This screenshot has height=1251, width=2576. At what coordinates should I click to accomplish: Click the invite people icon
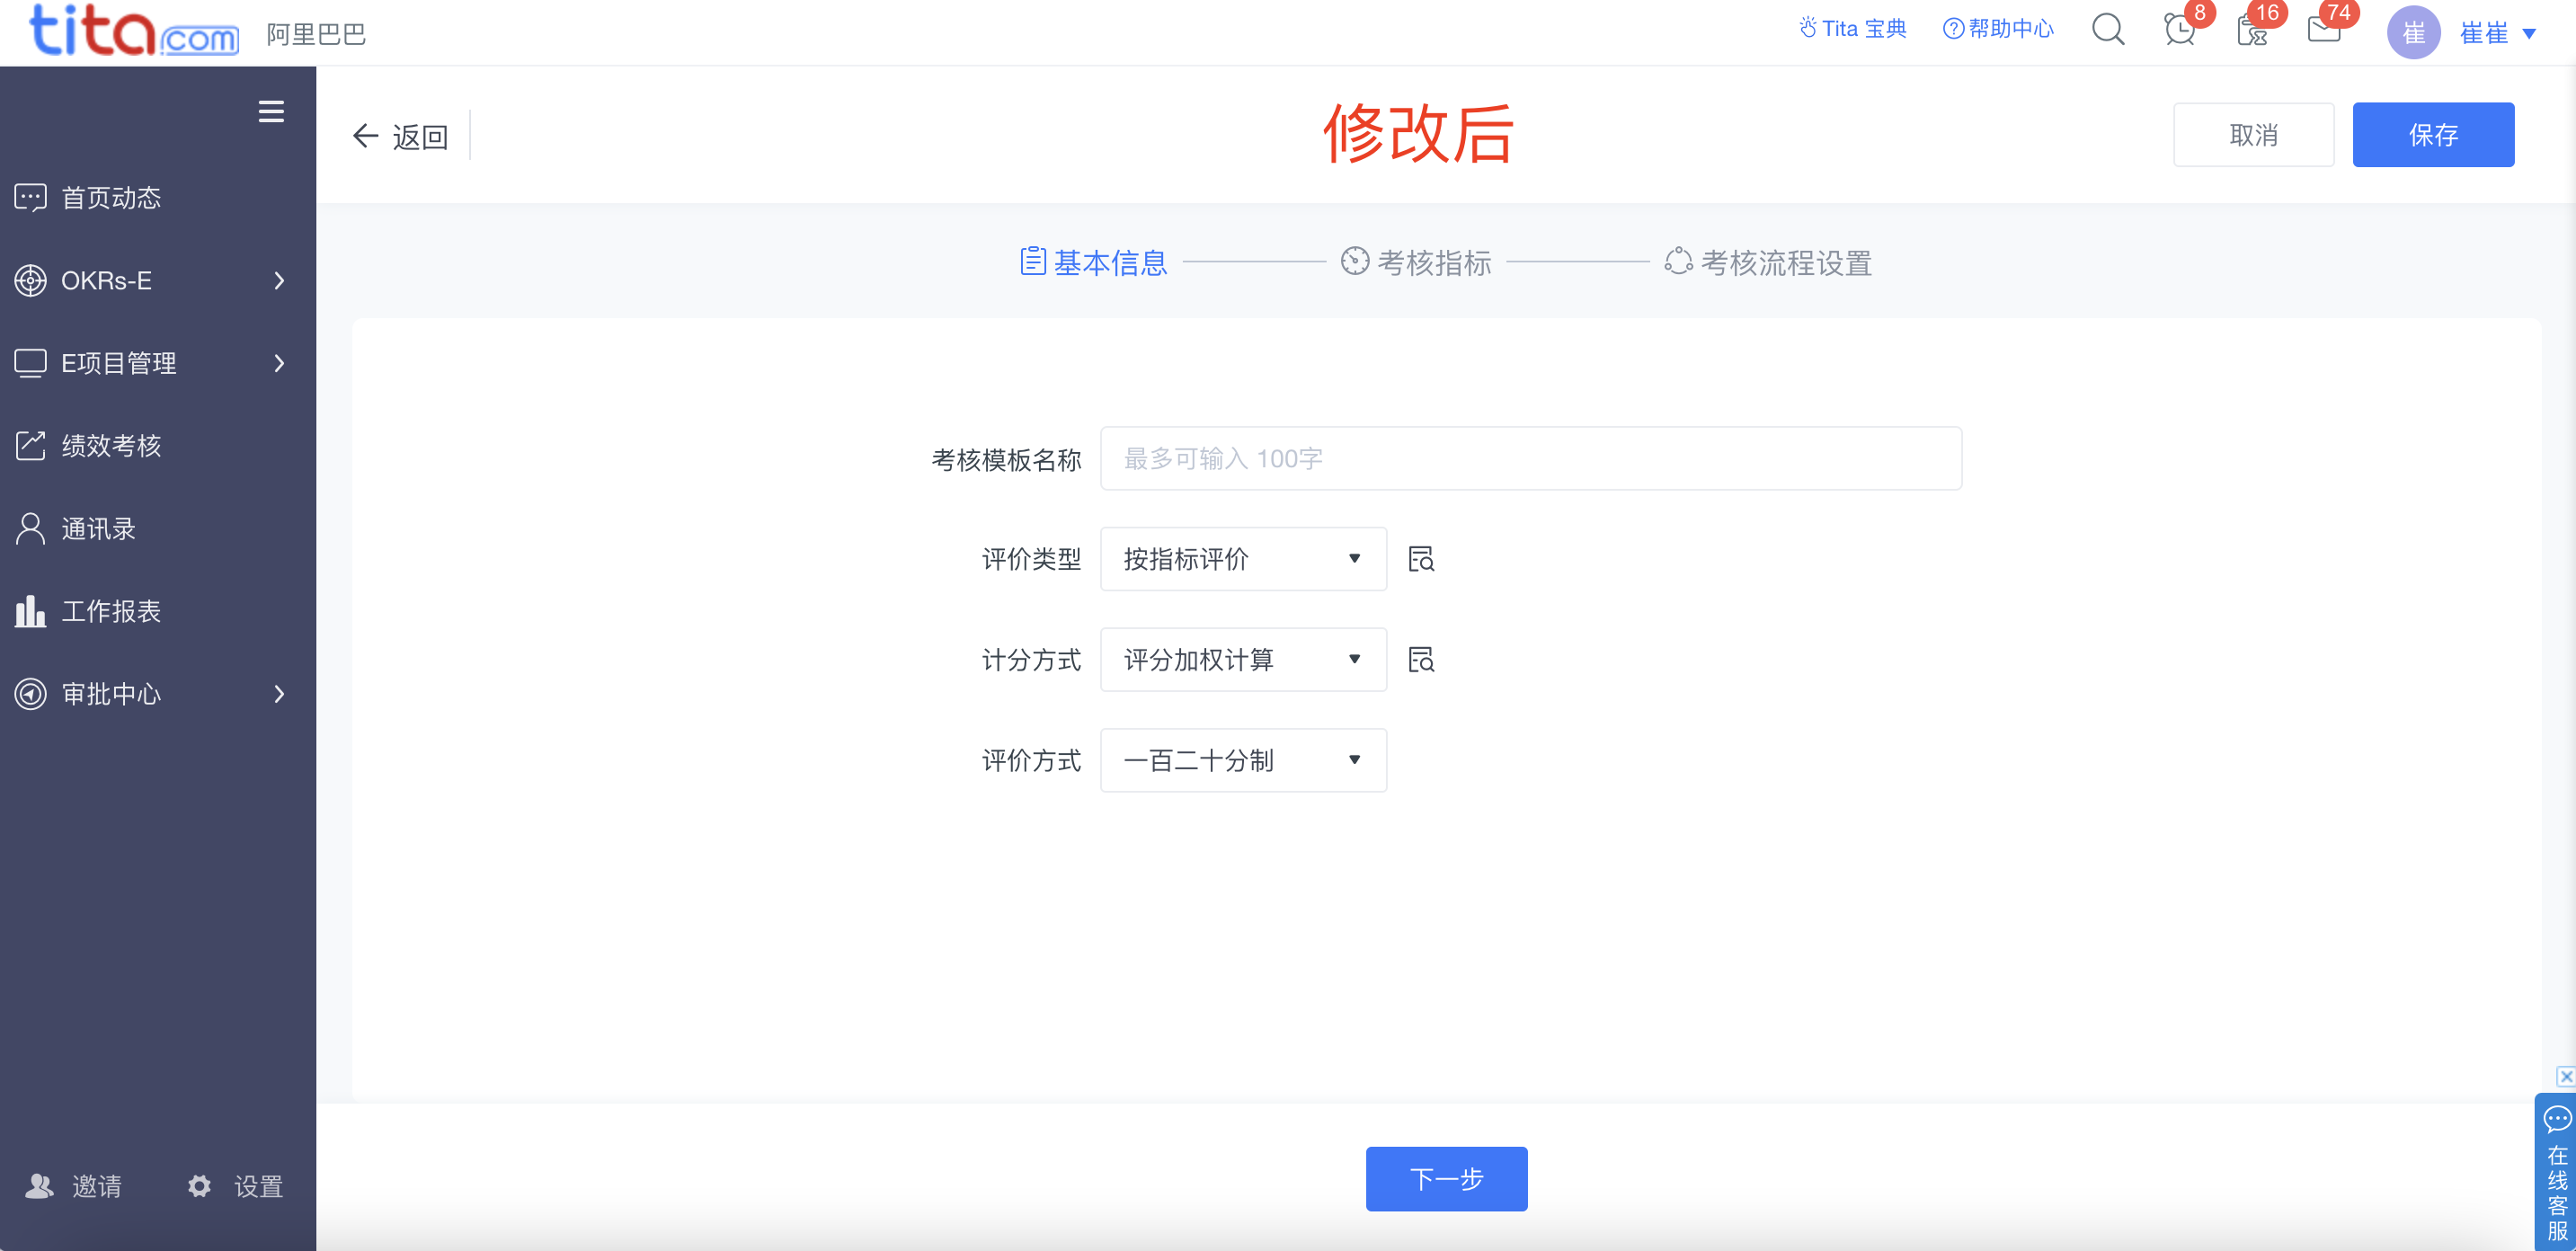39,1186
